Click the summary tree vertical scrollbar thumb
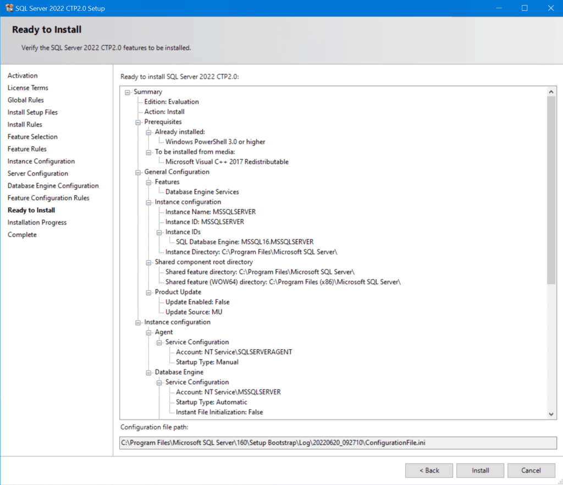This screenshot has height=485, width=563. (551, 190)
